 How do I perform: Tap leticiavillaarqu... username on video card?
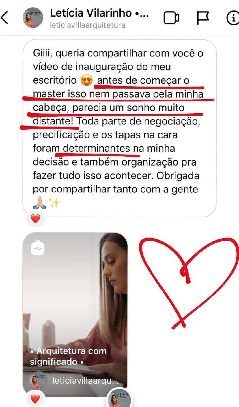click(x=85, y=381)
